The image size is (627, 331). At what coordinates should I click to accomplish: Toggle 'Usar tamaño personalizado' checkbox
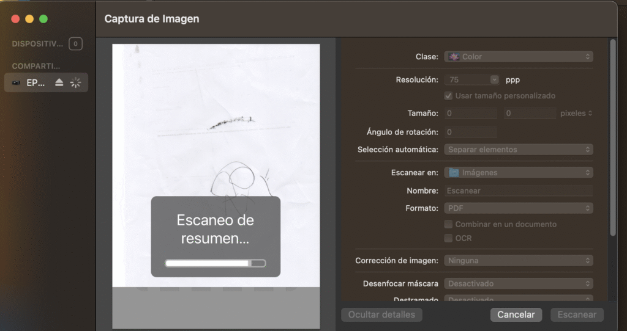pos(449,96)
